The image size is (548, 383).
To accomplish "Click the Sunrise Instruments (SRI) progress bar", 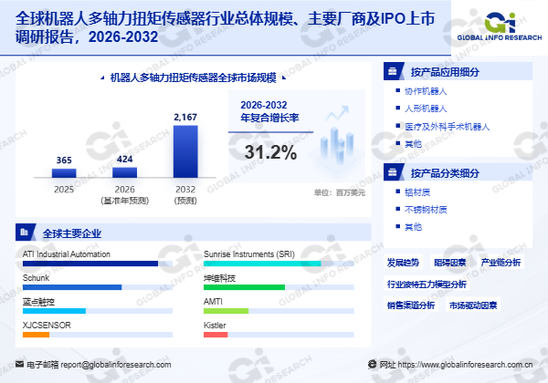I will tap(279, 264).
